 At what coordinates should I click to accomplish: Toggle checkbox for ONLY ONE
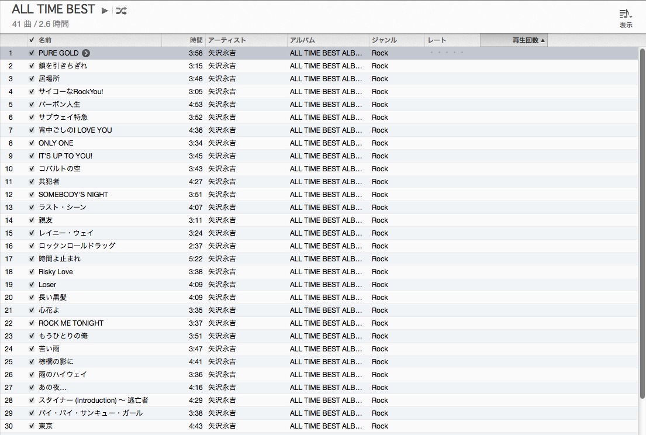pos(32,143)
